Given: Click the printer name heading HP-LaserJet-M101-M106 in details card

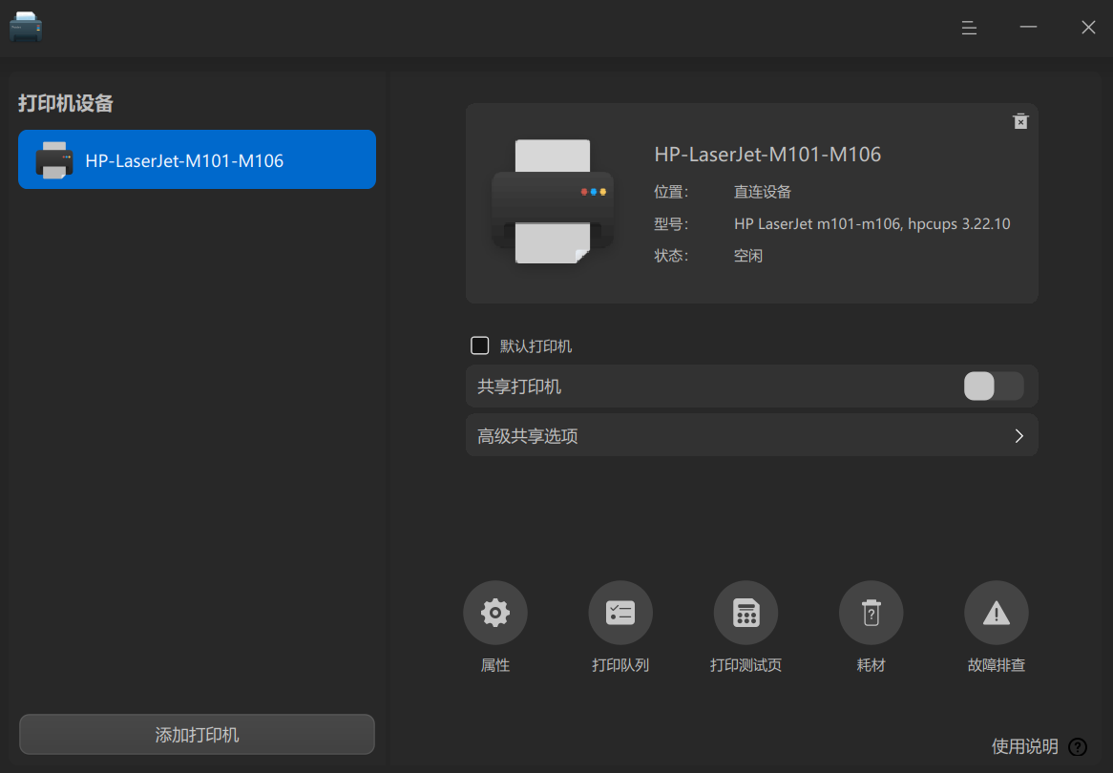Looking at the screenshot, I should 767,154.
